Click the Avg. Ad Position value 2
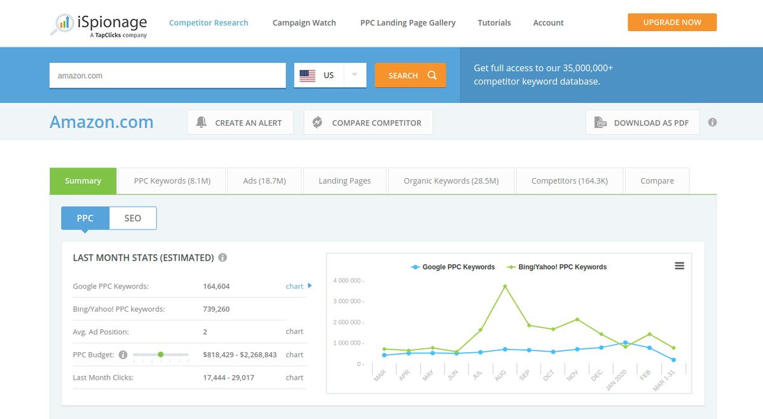Screen dimensions: 763x419 coord(205,331)
